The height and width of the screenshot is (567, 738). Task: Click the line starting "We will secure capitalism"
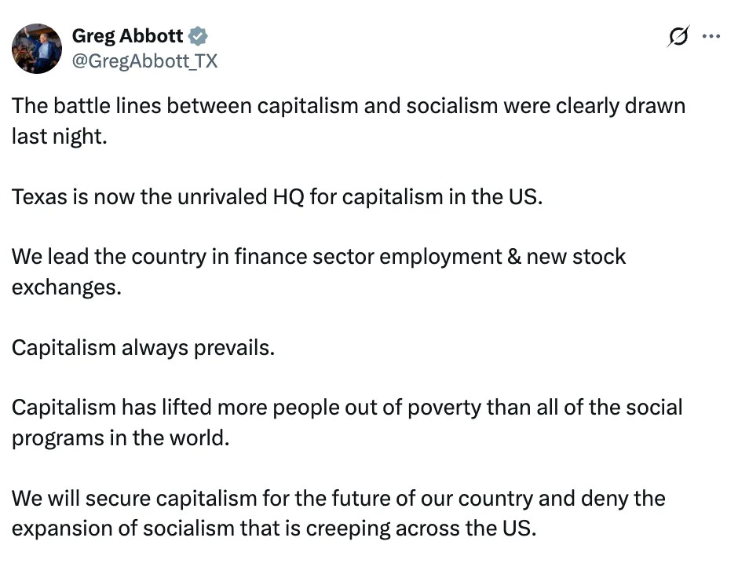(x=338, y=498)
